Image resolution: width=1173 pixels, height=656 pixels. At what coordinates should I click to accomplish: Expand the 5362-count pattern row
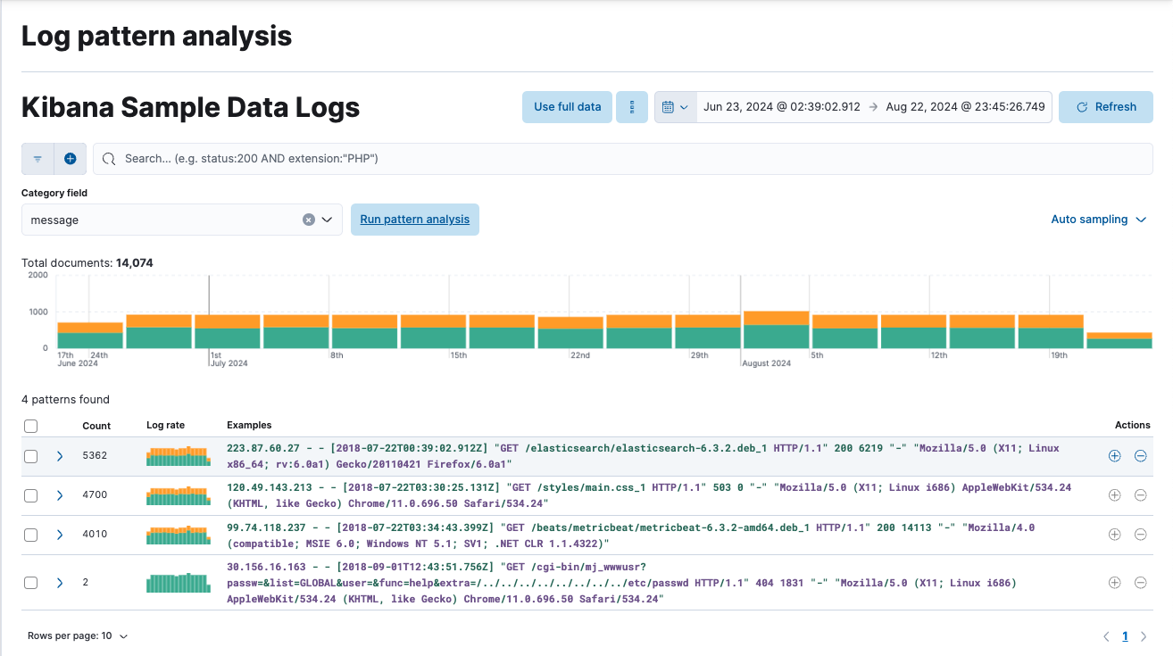point(60,455)
